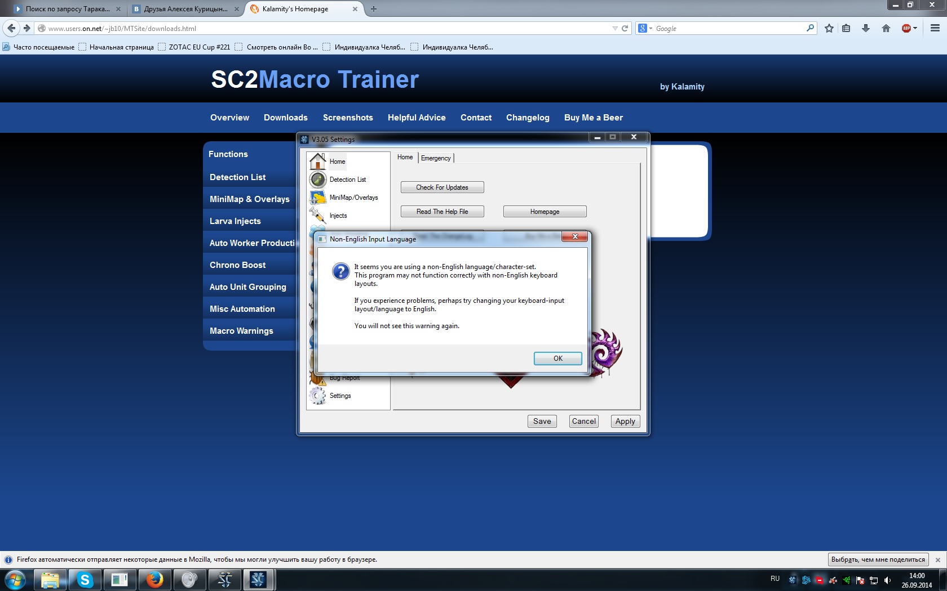Reload the current page

[x=625, y=28]
